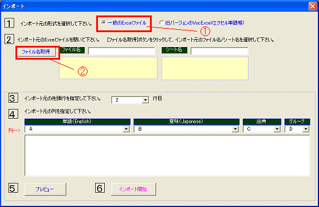319x207 pixels.
Task: Click the 出典 header label
Action: (262, 122)
